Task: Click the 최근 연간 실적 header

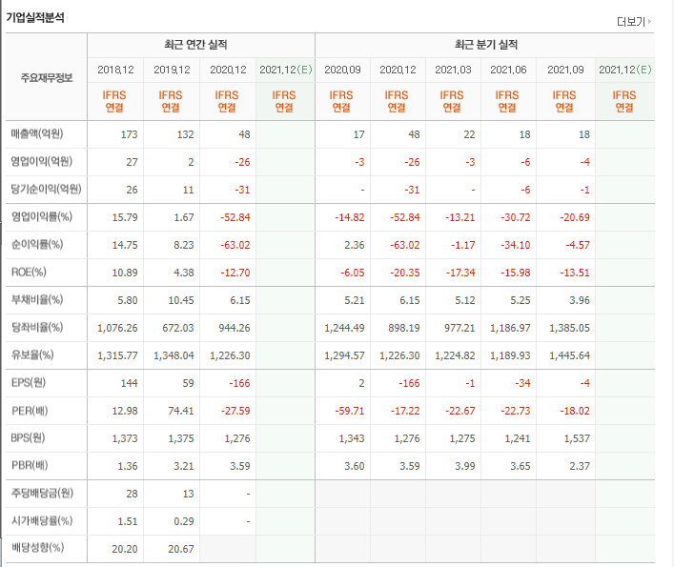Action: click(x=195, y=45)
